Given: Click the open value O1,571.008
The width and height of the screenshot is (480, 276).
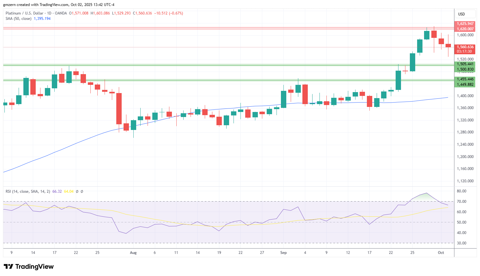Looking at the screenshot, I should click(79, 13).
